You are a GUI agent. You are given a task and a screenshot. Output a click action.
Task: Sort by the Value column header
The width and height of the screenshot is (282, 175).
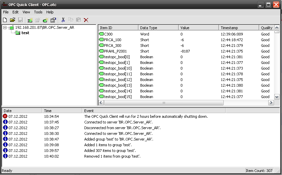coord(199,28)
